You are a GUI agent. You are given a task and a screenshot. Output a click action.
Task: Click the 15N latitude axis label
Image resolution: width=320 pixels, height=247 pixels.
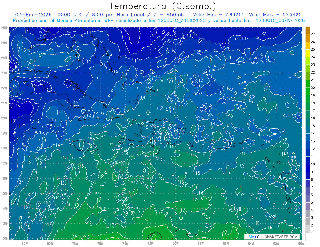click(4, 193)
